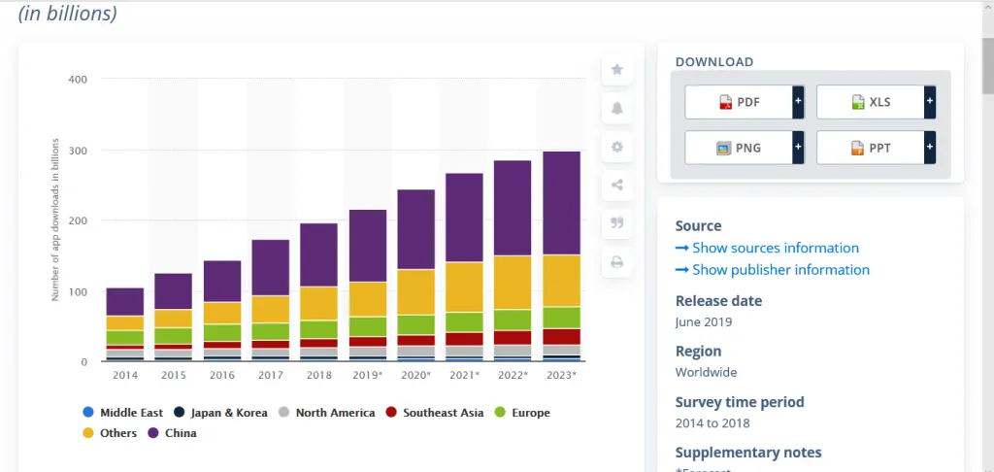994x472 pixels.
Task: Click the print icon
Action: click(616, 262)
